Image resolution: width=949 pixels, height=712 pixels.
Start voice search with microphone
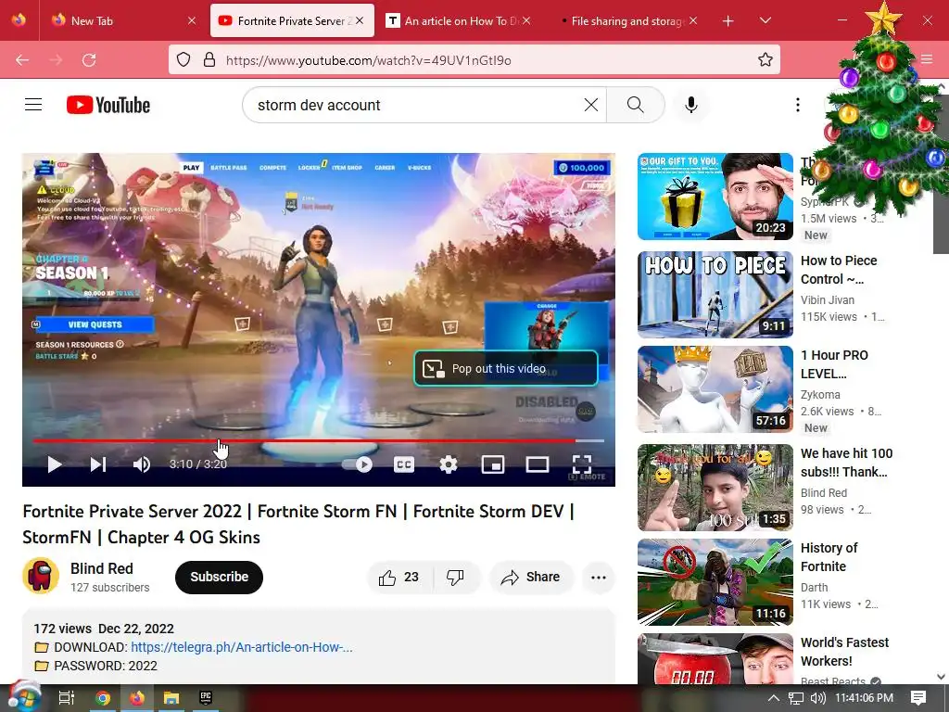pyautogui.click(x=691, y=105)
